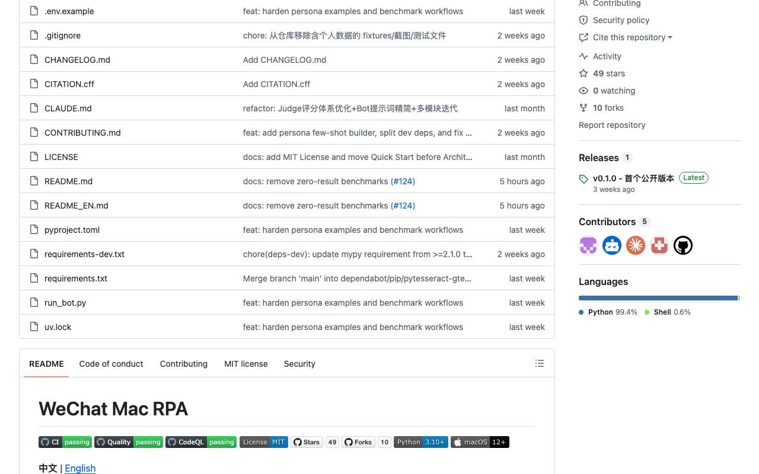Open the requirements-dev.txt file

[x=84, y=254]
